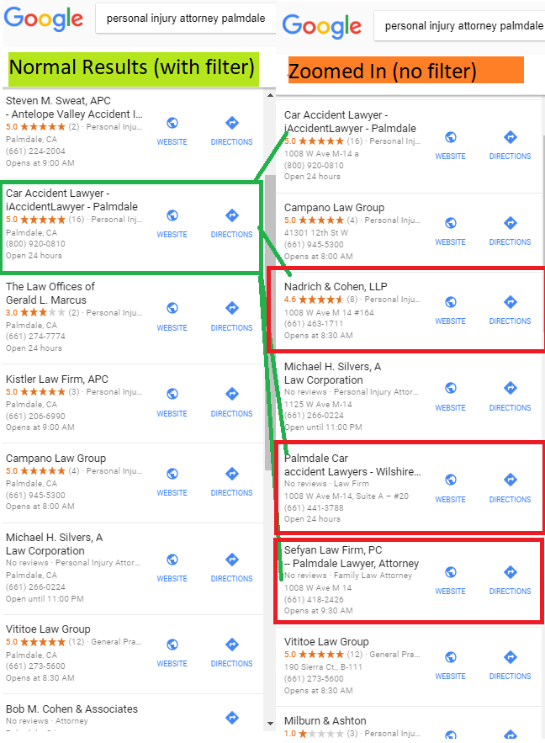
Task: Open Car Accident Lawyer iAccidentLawyer left listing
Action: [131, 227]
